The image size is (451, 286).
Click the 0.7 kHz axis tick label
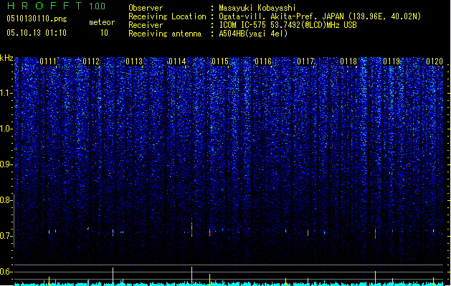point(6,236)
